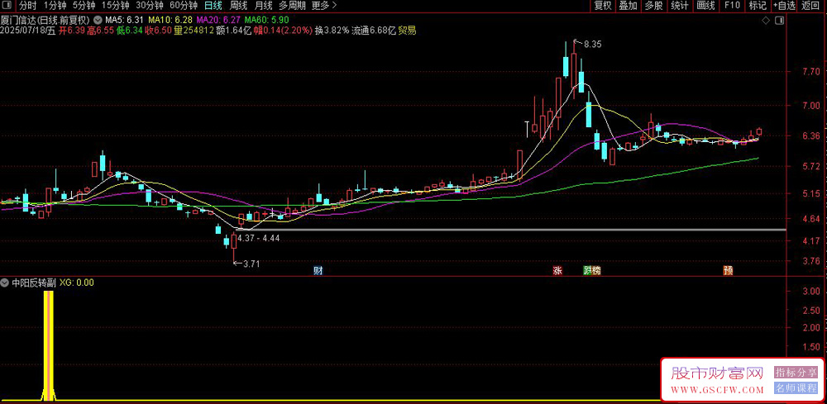Click the 标记 mark button
The width and height of the screenshot is (827, 404).
[x=758, y=6]
